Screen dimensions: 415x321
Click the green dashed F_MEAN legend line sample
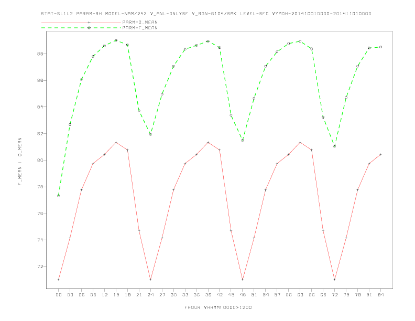tap(81, 28)
